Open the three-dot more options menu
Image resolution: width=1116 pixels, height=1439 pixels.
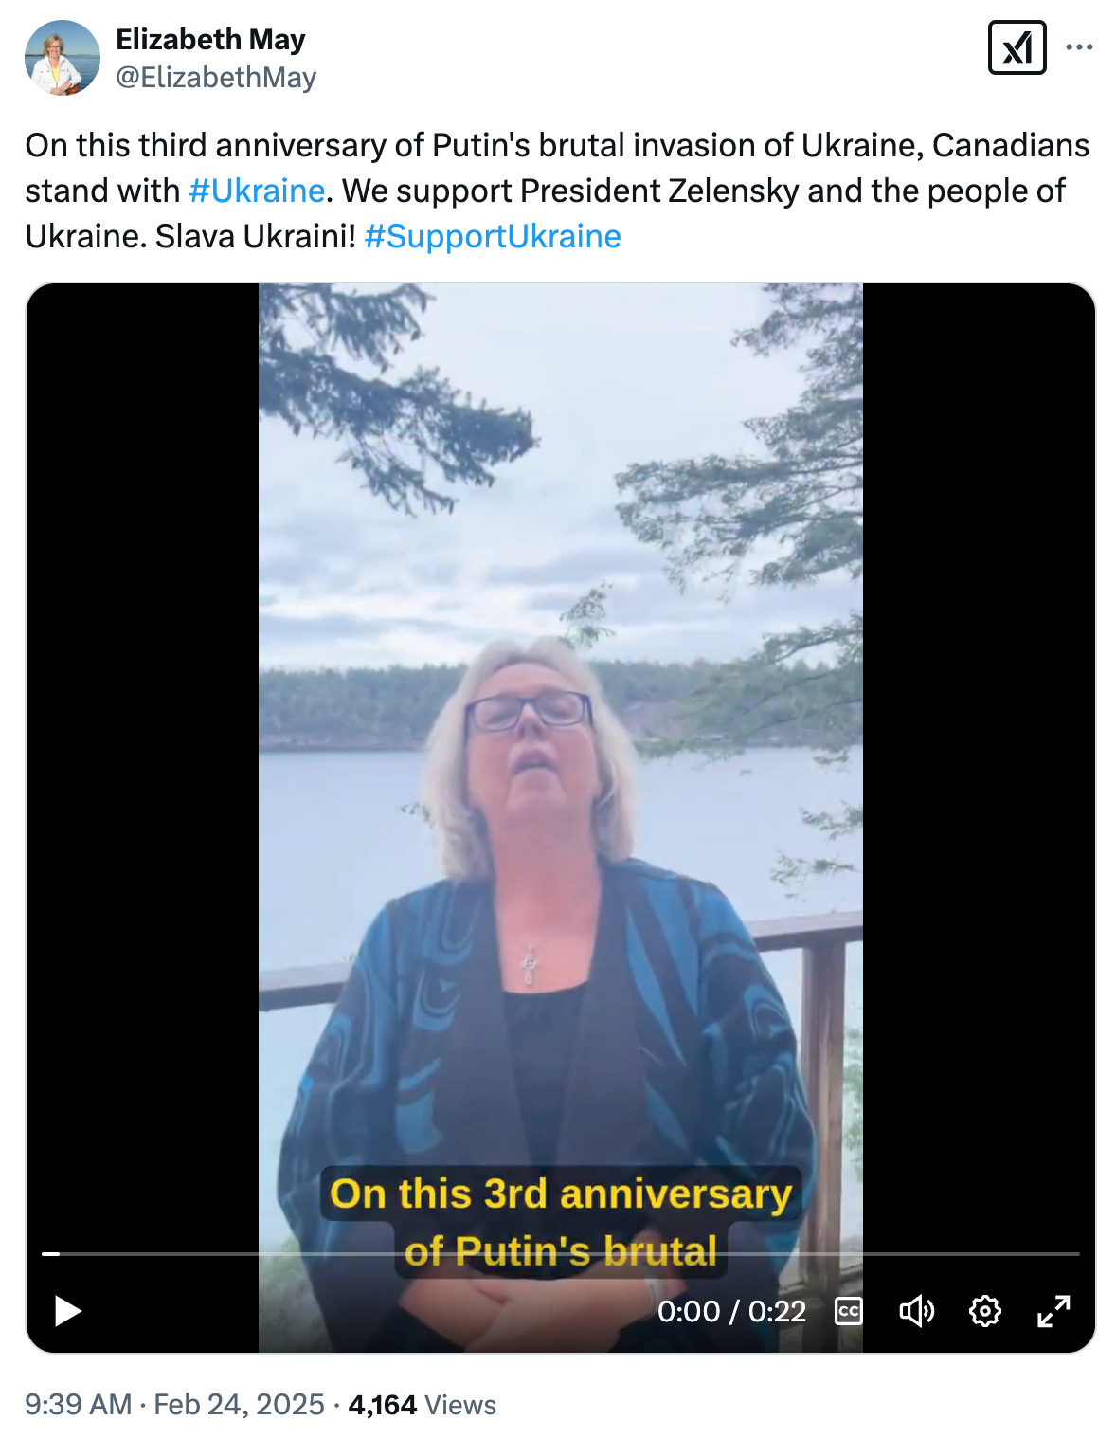coord(1079,47)
